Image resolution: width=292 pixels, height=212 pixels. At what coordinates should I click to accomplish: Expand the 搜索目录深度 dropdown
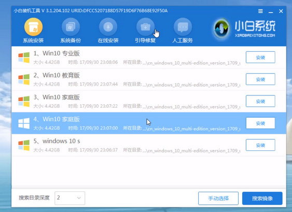pos(70,198)
